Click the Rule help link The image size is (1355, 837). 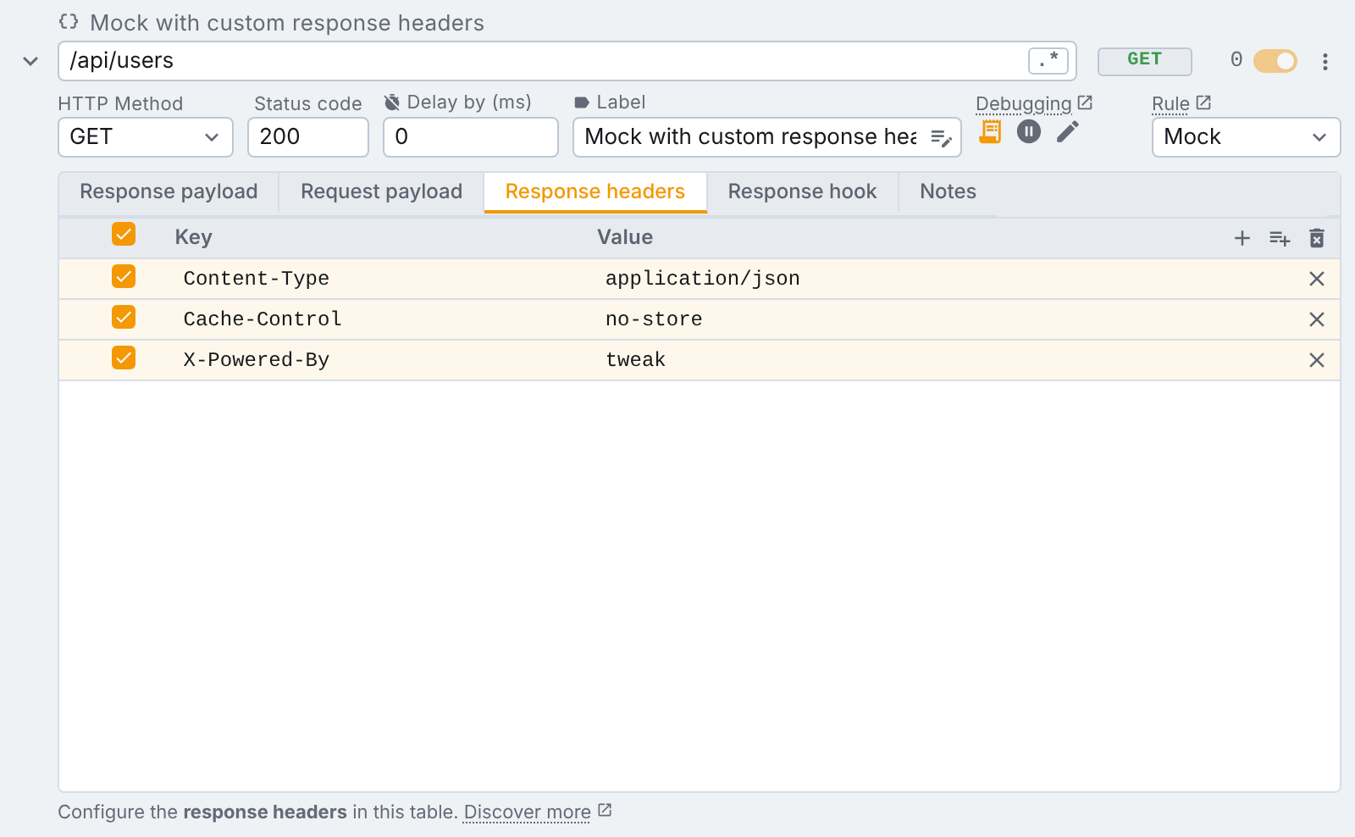[x=1171, y=103]
